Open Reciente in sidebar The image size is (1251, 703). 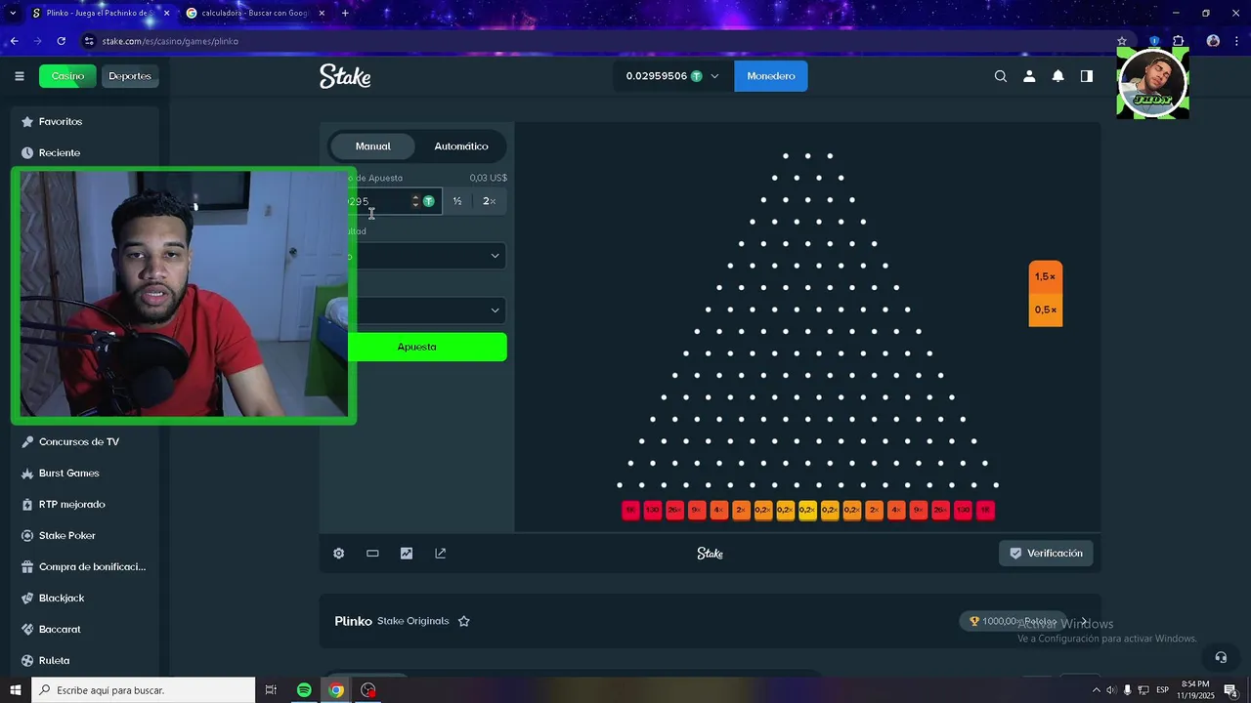pyautogui.click(x=85, y=153)
